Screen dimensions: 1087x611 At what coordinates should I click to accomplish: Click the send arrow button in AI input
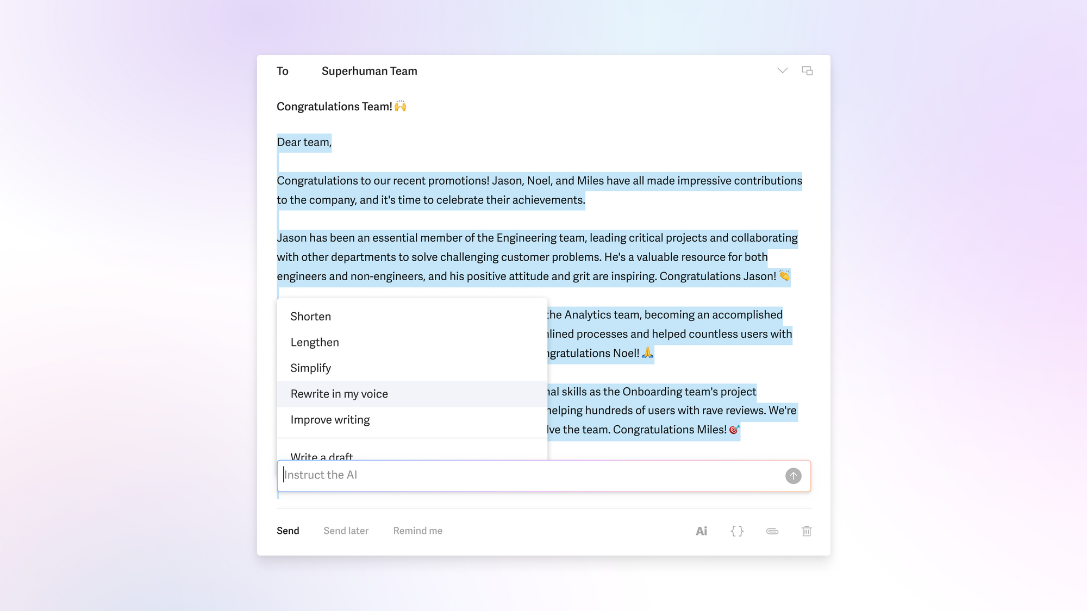[x=794, y=476]
